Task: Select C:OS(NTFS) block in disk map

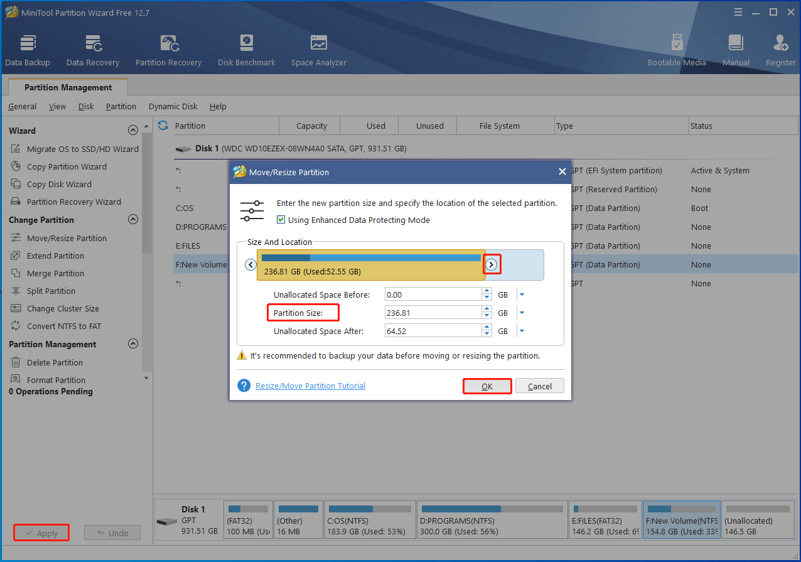Action: click(369, 521)
